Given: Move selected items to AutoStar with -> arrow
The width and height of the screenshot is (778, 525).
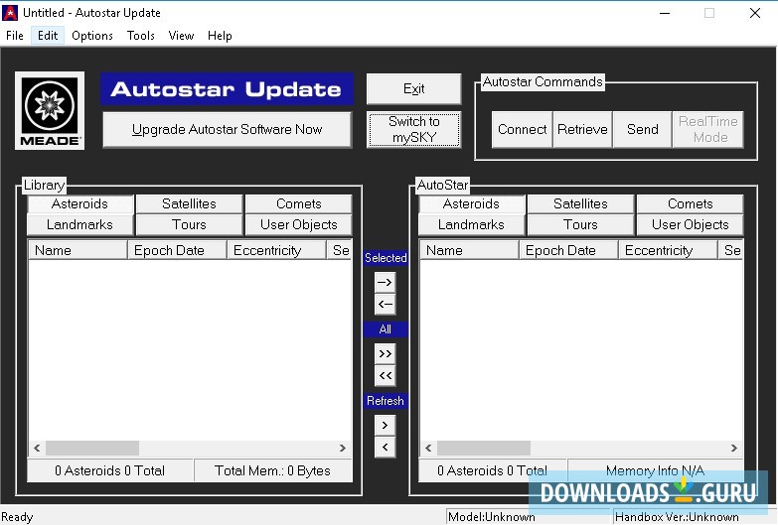Looking at the screenshot, I should point(386,283).
